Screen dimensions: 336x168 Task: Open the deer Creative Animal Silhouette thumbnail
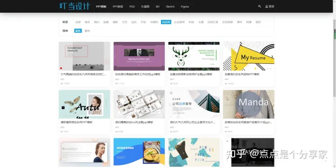click(x=194, y=56)
